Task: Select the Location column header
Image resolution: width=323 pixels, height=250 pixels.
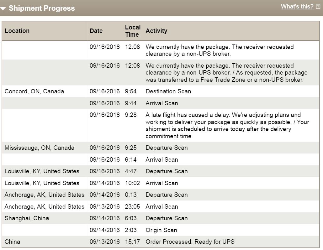Action: coord(17,31)
